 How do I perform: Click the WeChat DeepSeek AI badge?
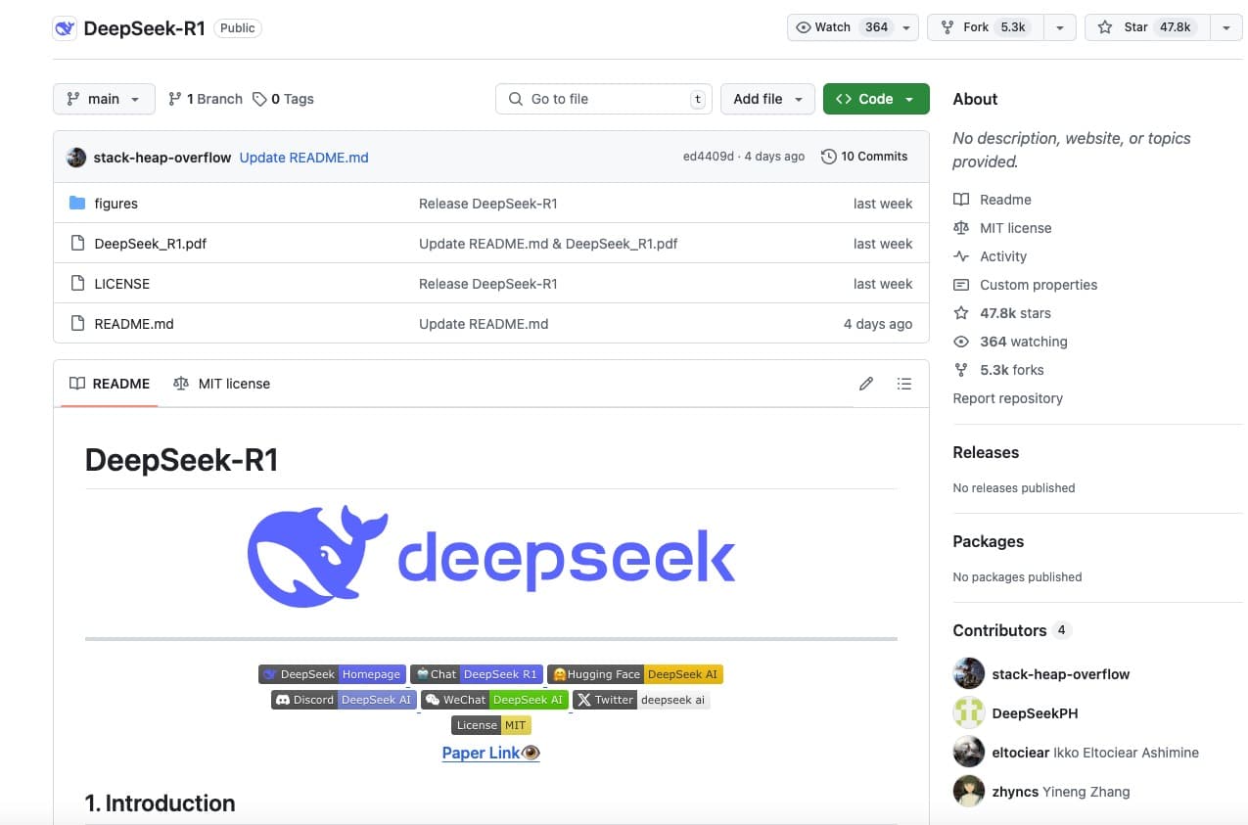[494, 700]
